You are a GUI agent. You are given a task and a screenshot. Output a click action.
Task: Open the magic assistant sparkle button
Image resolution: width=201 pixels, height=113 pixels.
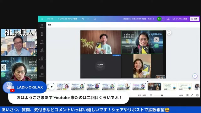click(195, 76)
